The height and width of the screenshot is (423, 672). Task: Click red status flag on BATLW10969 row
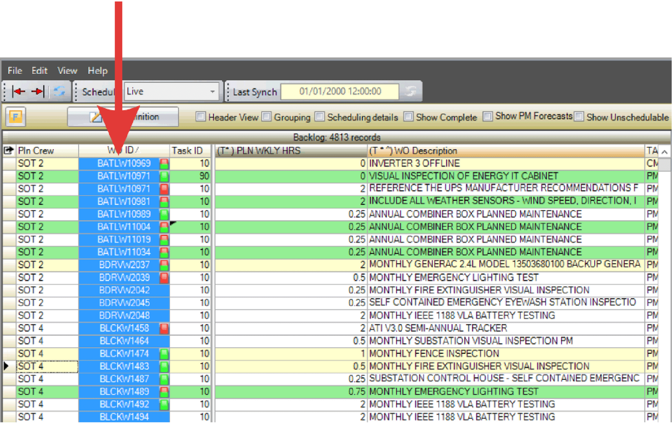(164, 164)
